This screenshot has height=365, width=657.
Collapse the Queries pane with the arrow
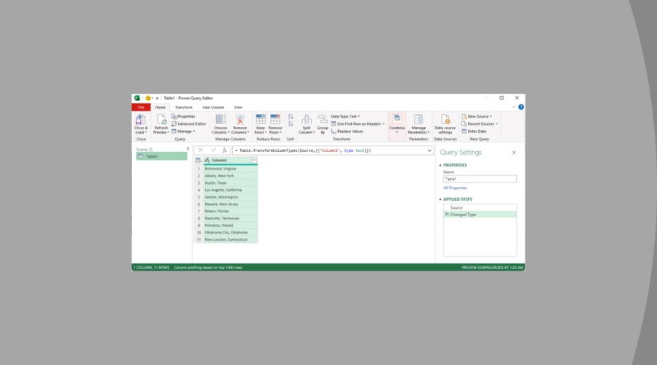[x=188, y=149]
